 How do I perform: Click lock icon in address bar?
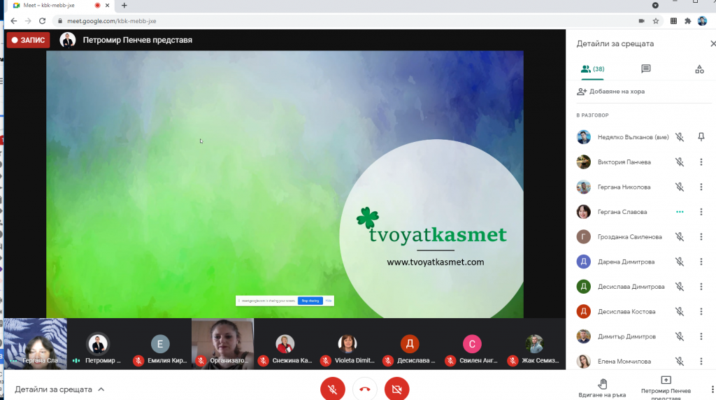[60, 21]
